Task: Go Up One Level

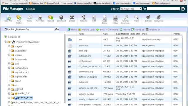Action: (86, 29)
